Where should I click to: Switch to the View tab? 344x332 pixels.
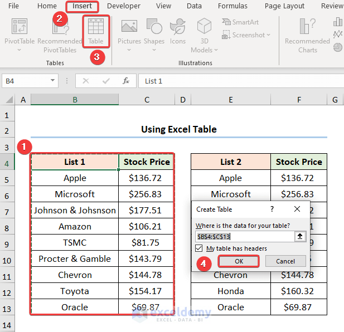click(x=163, y=6)
